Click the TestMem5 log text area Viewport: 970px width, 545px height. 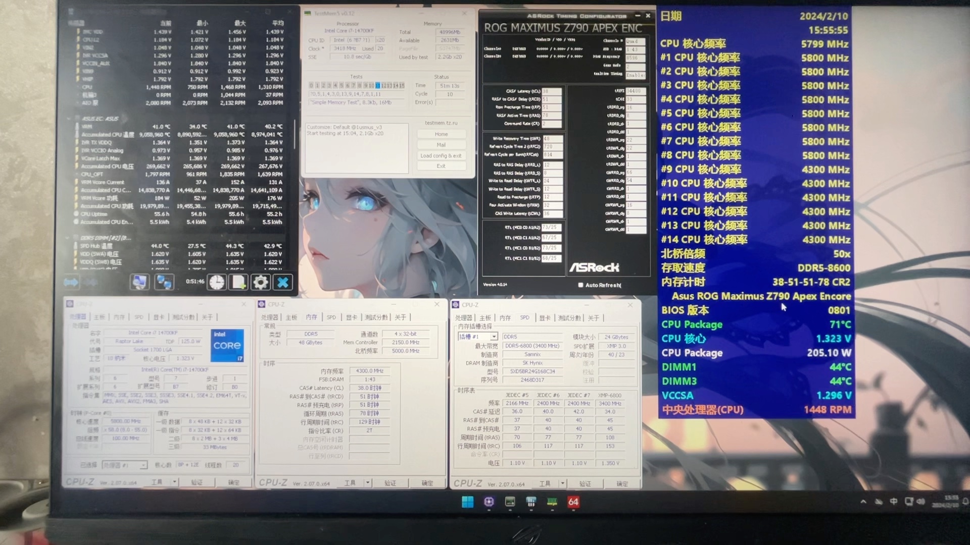coord(357,148)
